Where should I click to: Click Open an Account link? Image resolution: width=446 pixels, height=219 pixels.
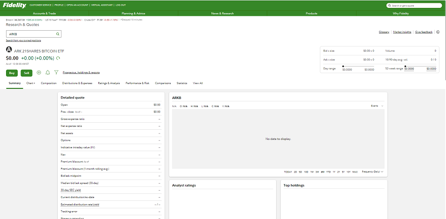[77, 5]
